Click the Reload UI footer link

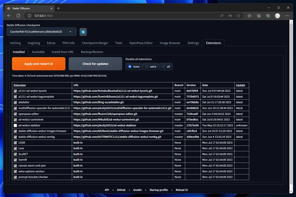[181, 190]
